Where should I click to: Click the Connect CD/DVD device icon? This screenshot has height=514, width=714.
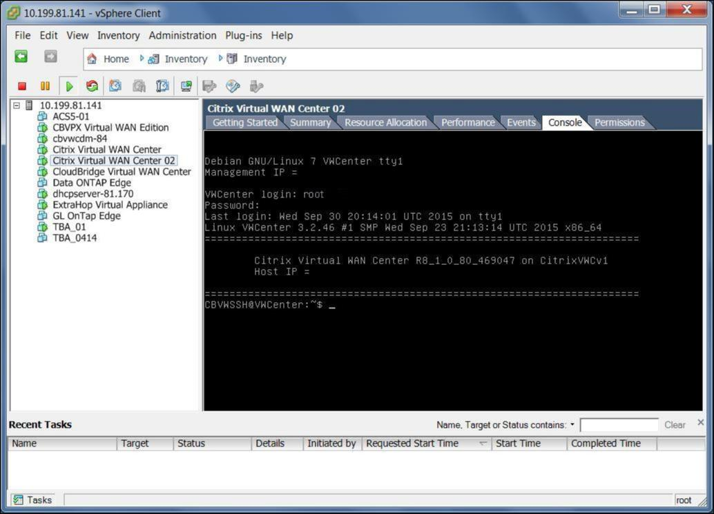pos(233,86)
